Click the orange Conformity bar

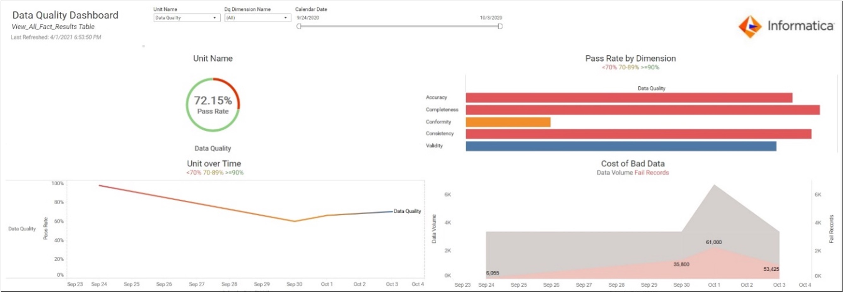pyautogui.click(x=508, y=122)
